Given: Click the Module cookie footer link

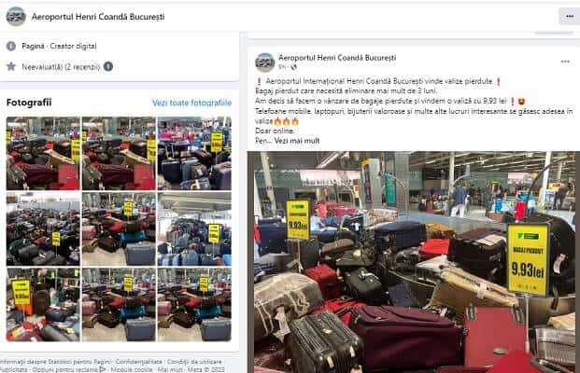Looking at the screenshot, I should (x=132, y=369).
